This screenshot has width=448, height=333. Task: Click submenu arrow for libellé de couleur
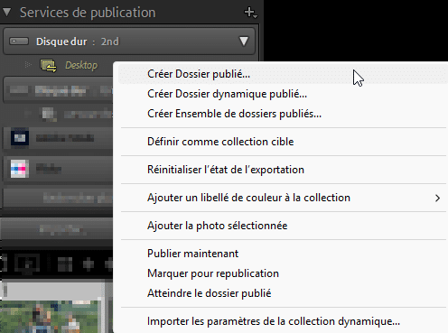point(437,198)
